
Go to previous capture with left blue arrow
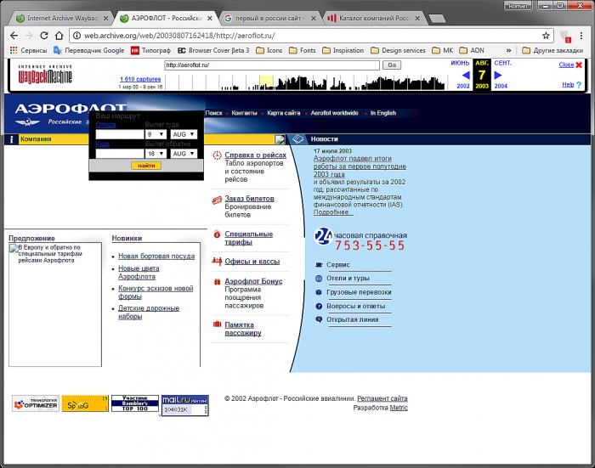pyautogui.click(x=466, y=75)
